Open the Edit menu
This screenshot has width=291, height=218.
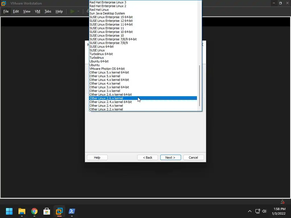click(16, 11)
